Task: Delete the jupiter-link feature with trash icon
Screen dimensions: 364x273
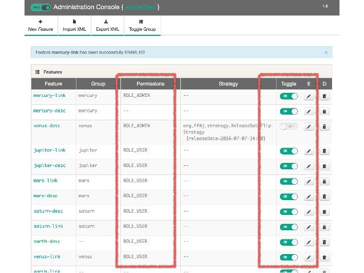Action: pyautogui.click(x=324, y=151)
